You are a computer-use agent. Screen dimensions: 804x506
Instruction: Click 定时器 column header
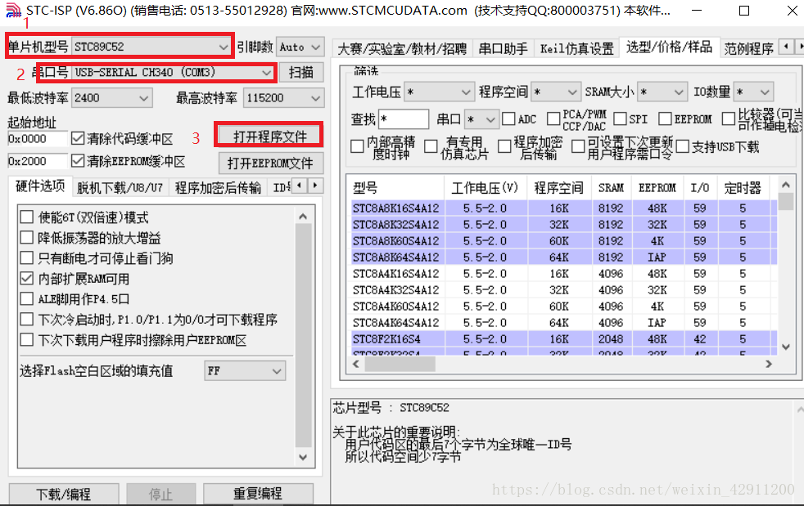pos(743,188)
